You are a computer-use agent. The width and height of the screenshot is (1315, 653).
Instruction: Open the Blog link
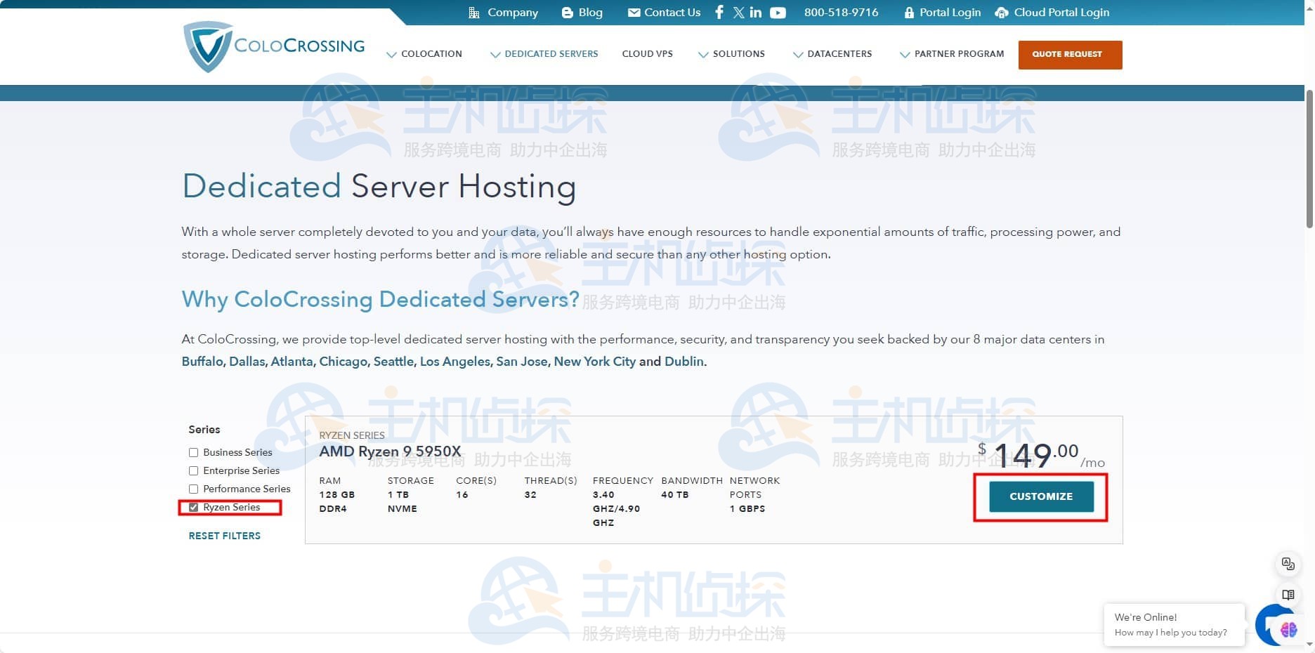pyautogui.click(x=582, y=12)
